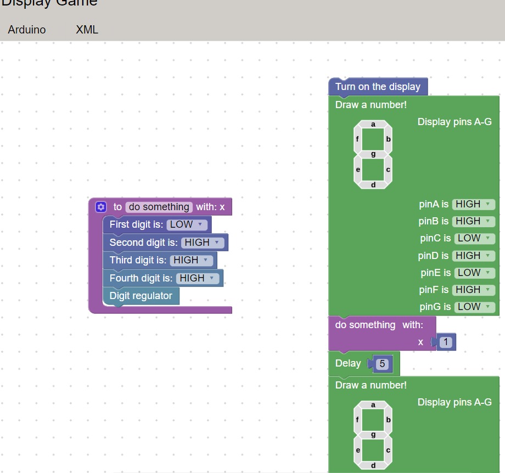Screen dimensions: 505x473
Task: Click the Delay value number 5
Action: pyautogui.click(x=383, y=363)
